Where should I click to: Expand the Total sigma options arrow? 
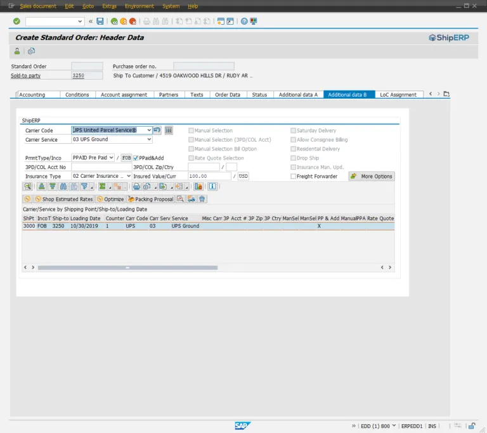click(x=110, y=187)
